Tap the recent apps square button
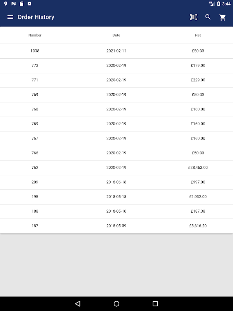Screen dimensions: 233x311 click(155, 304)
